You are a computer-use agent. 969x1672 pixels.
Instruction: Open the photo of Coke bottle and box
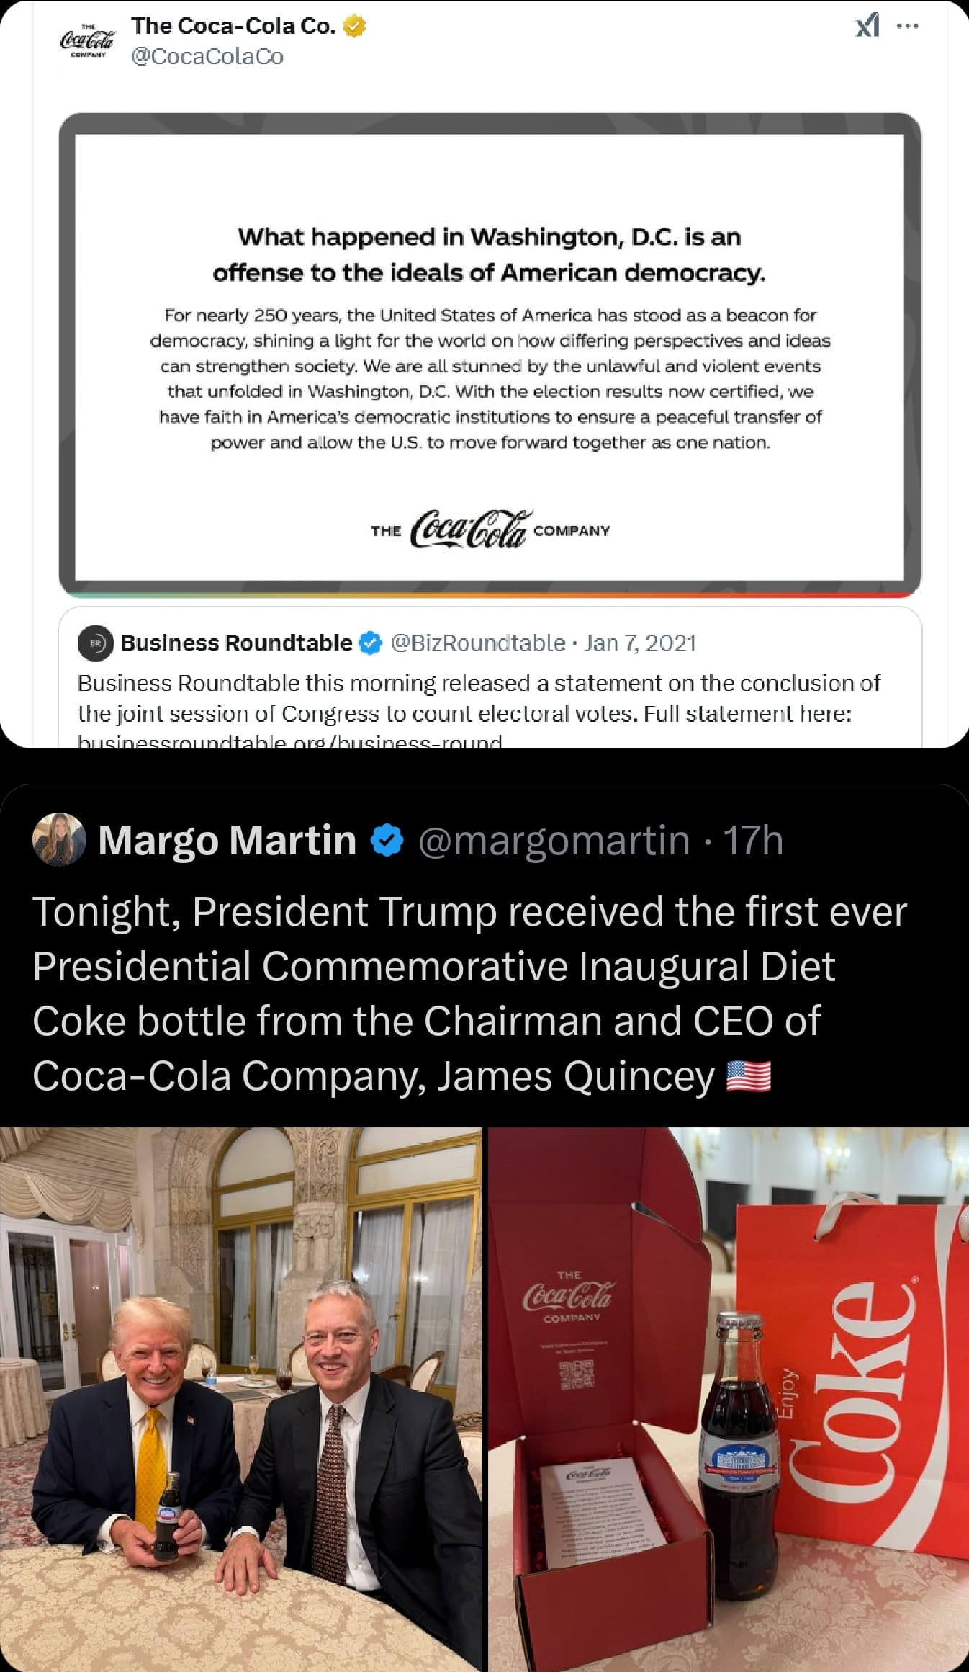729,1399
